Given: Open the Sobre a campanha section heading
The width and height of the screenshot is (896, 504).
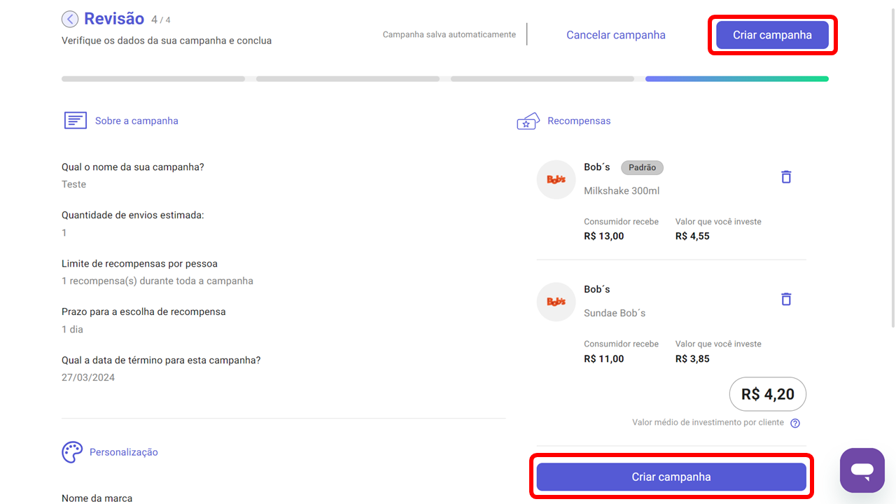Looking at the screenshot, I should (x=136, y=121).
